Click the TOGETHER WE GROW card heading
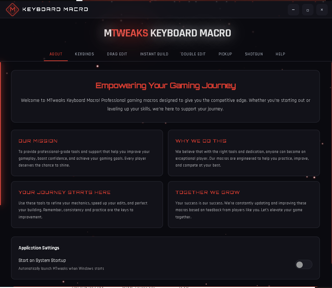Image resolution: width=332 pixels, height=288 pixels. click(208, 192)
